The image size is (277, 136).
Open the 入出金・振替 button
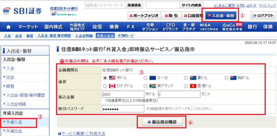(221, 16)
